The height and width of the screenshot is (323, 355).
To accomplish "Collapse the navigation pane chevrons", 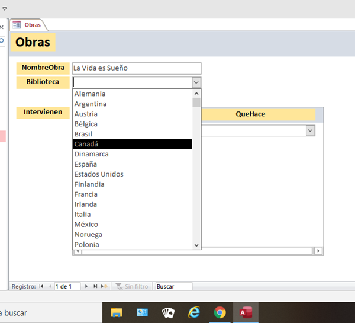I will (2, 27).
